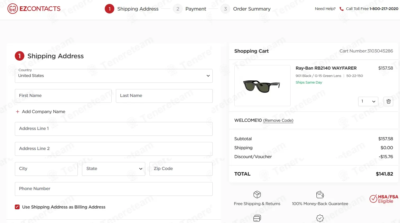
Task: Focus the Address Line 1 field
Action: (x=114, y=129)
